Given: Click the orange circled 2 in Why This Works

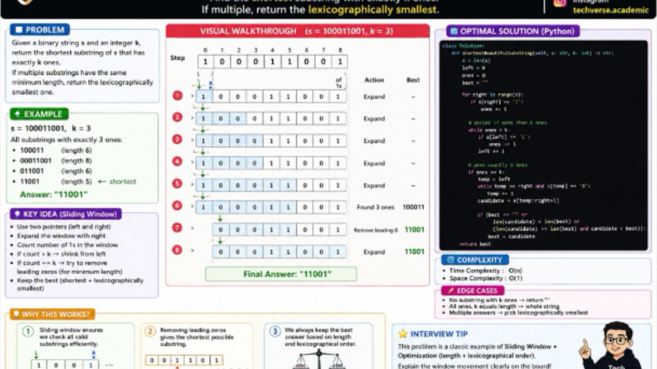Looking at the screenshot, I should point(150,331).
